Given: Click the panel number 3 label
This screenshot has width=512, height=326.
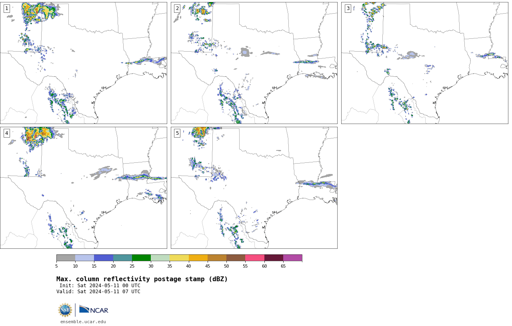Looking at the screenshot, I should pyautogui.click(x=348, y=8).
